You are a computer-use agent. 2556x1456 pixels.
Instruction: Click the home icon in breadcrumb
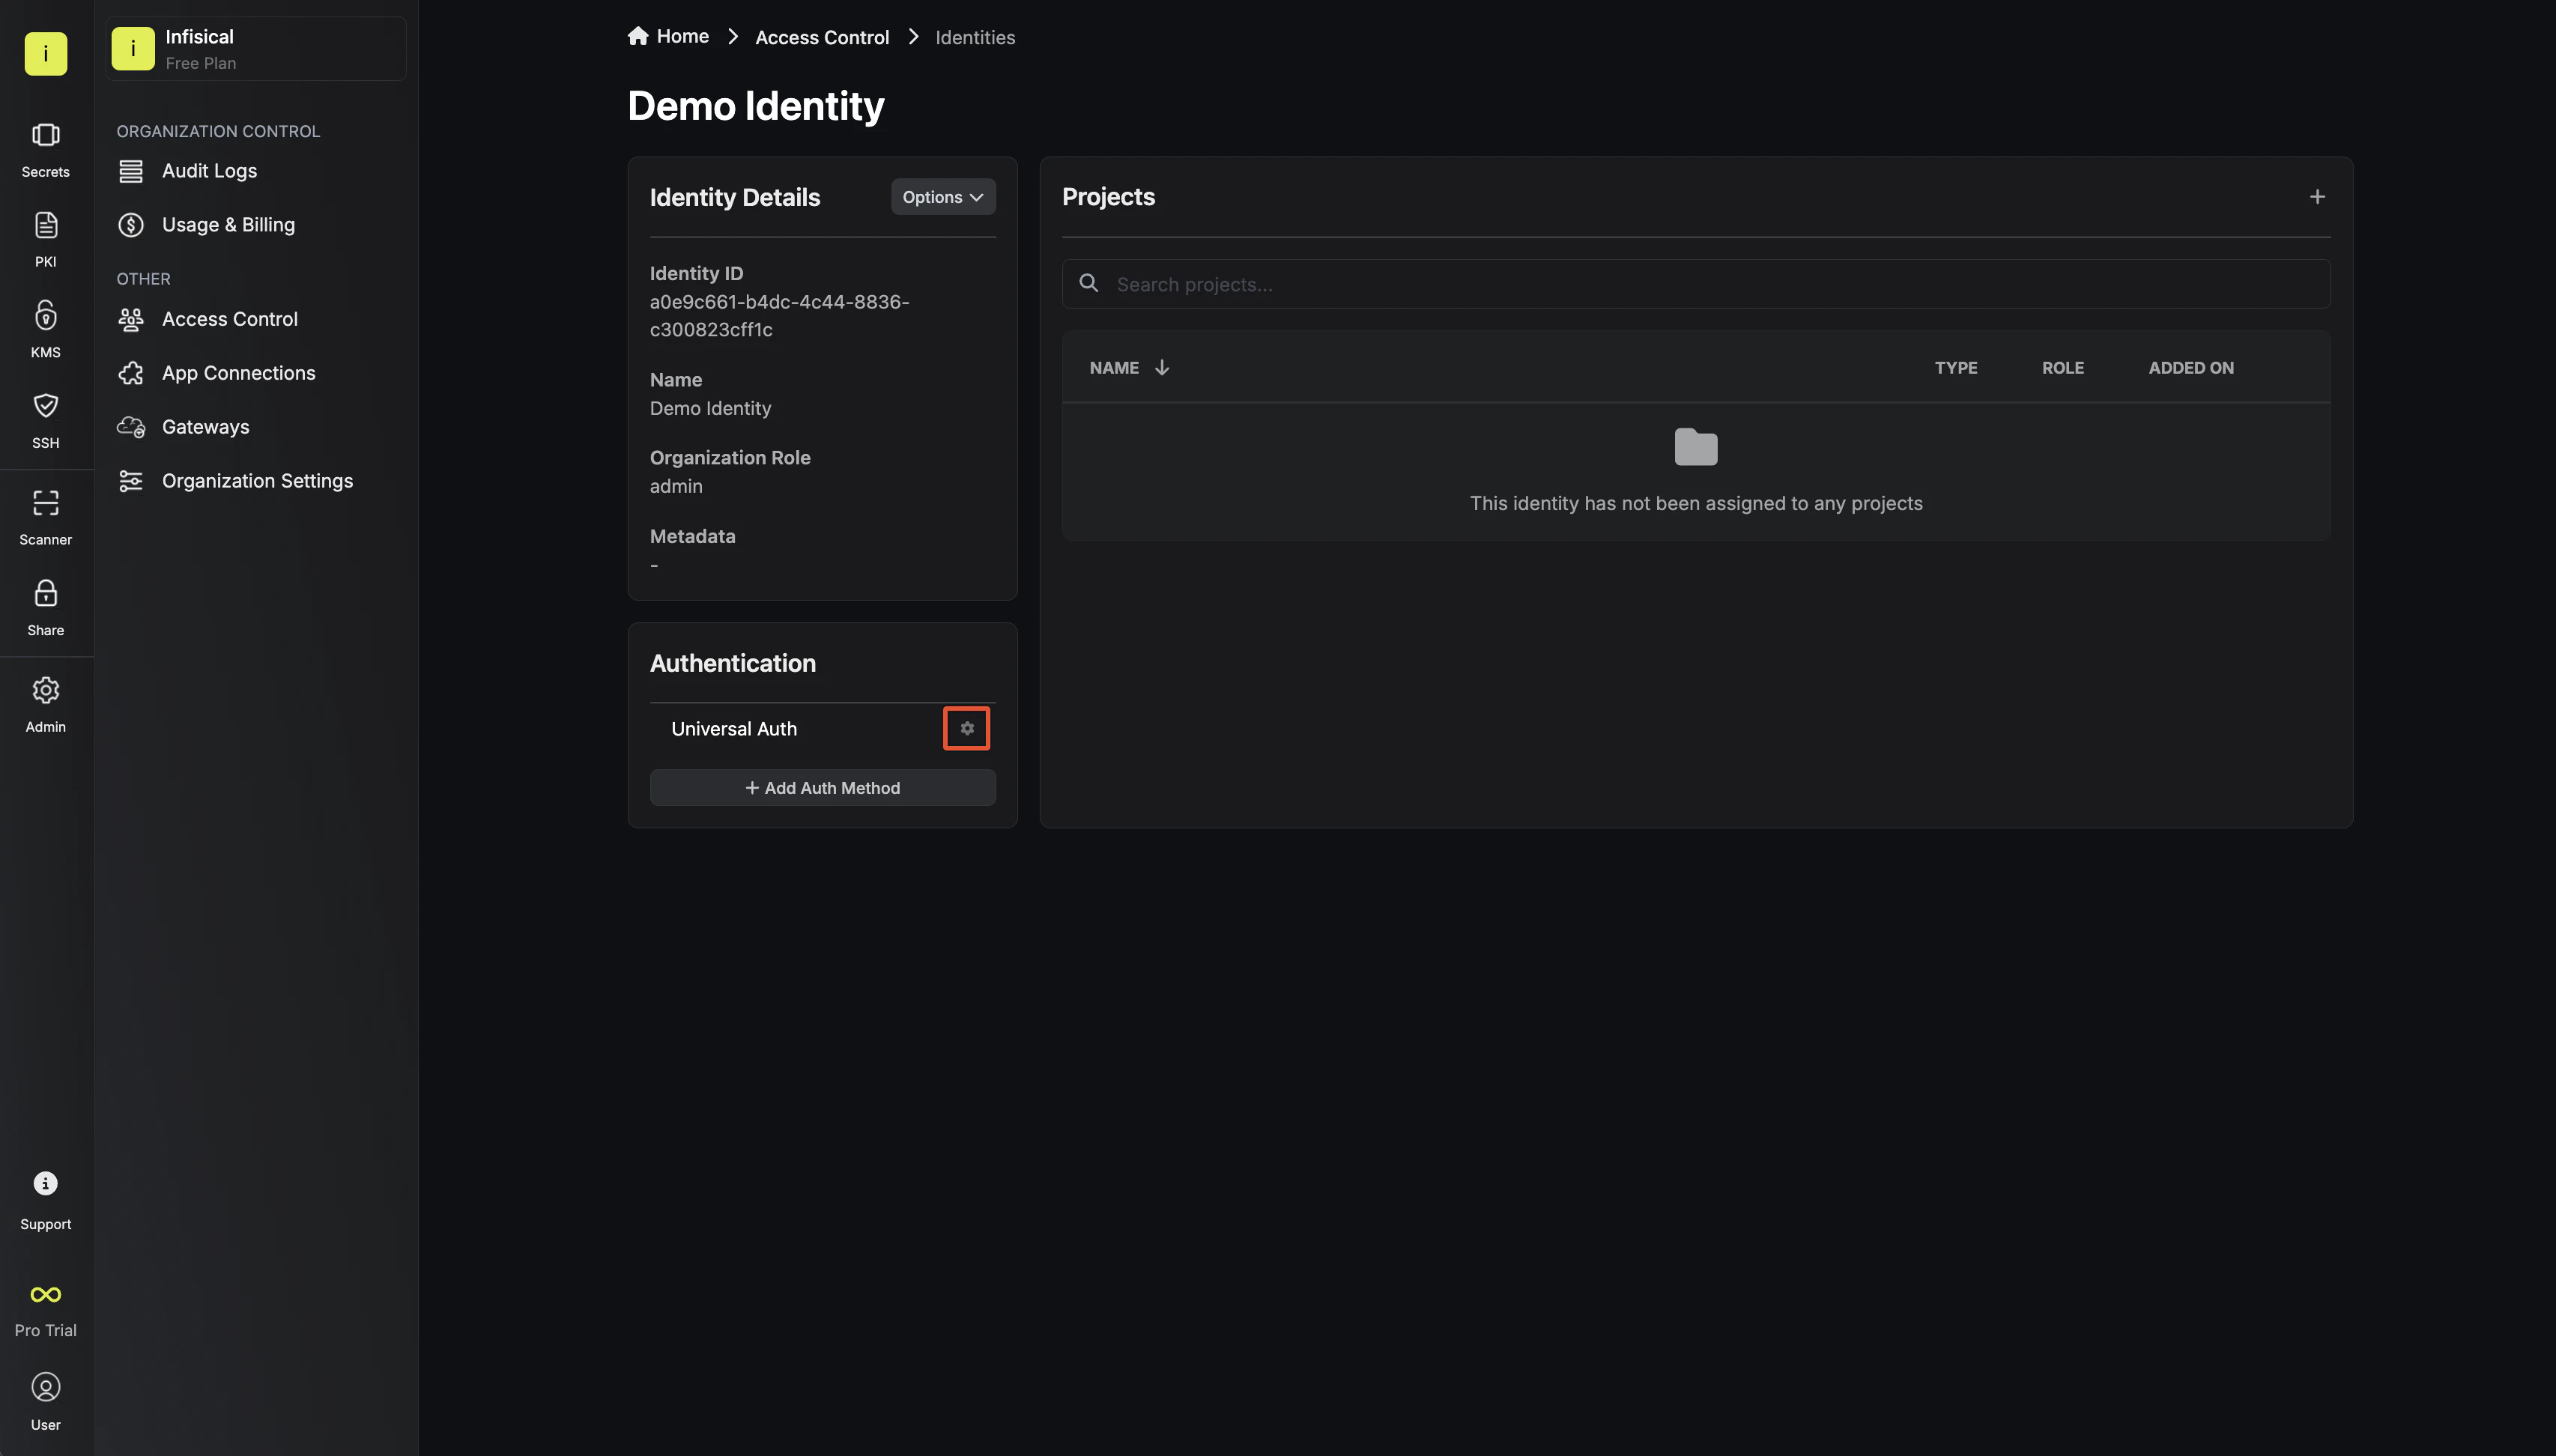coord(638,36)
